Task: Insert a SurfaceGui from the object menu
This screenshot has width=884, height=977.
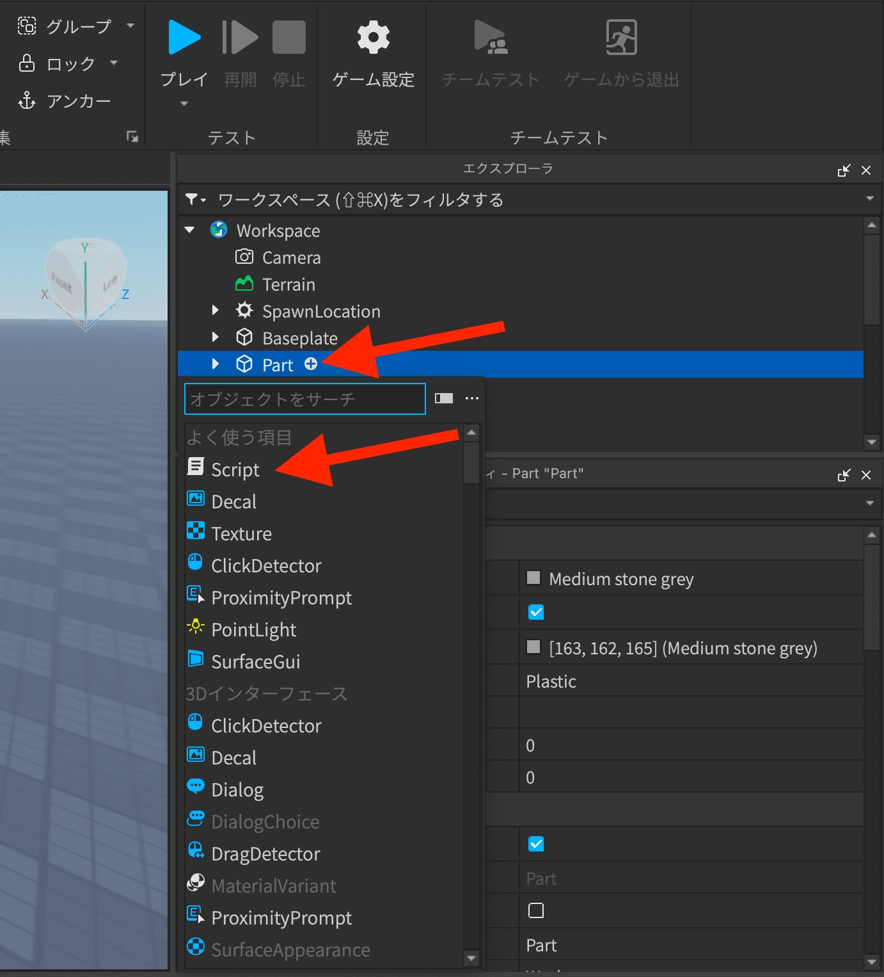Action: tap(255, 661)
